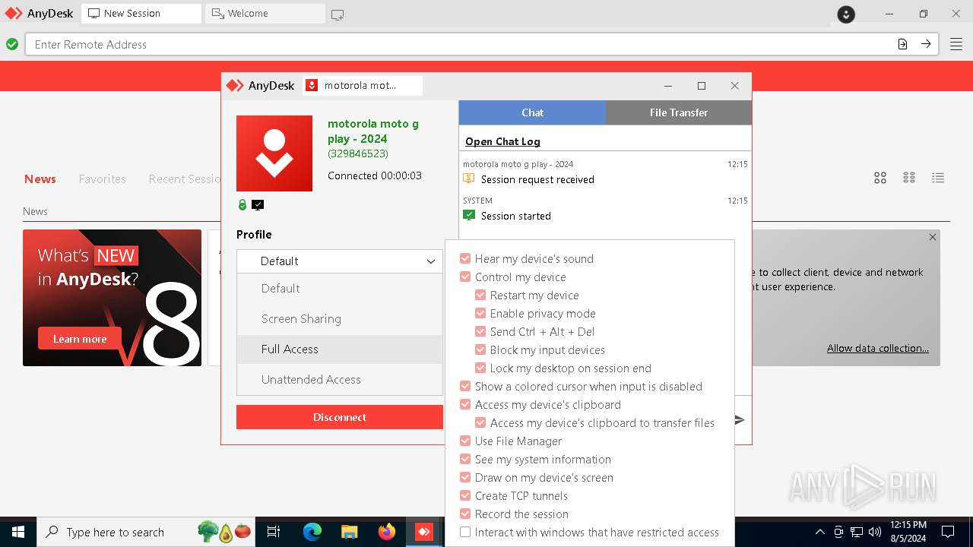The height and width of the screenshot is (547, 973).
Task: Switch to large tile view
Action: click(x=880, y=178)
